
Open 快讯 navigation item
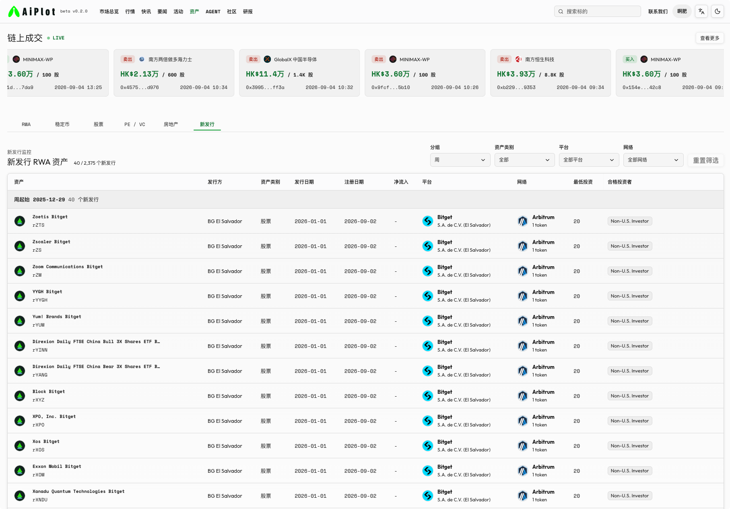coord(146,12)
